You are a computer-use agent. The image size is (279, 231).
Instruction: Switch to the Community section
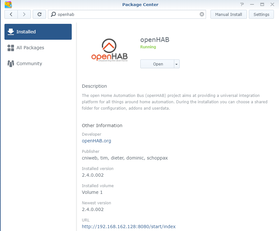tap(38, 64)
